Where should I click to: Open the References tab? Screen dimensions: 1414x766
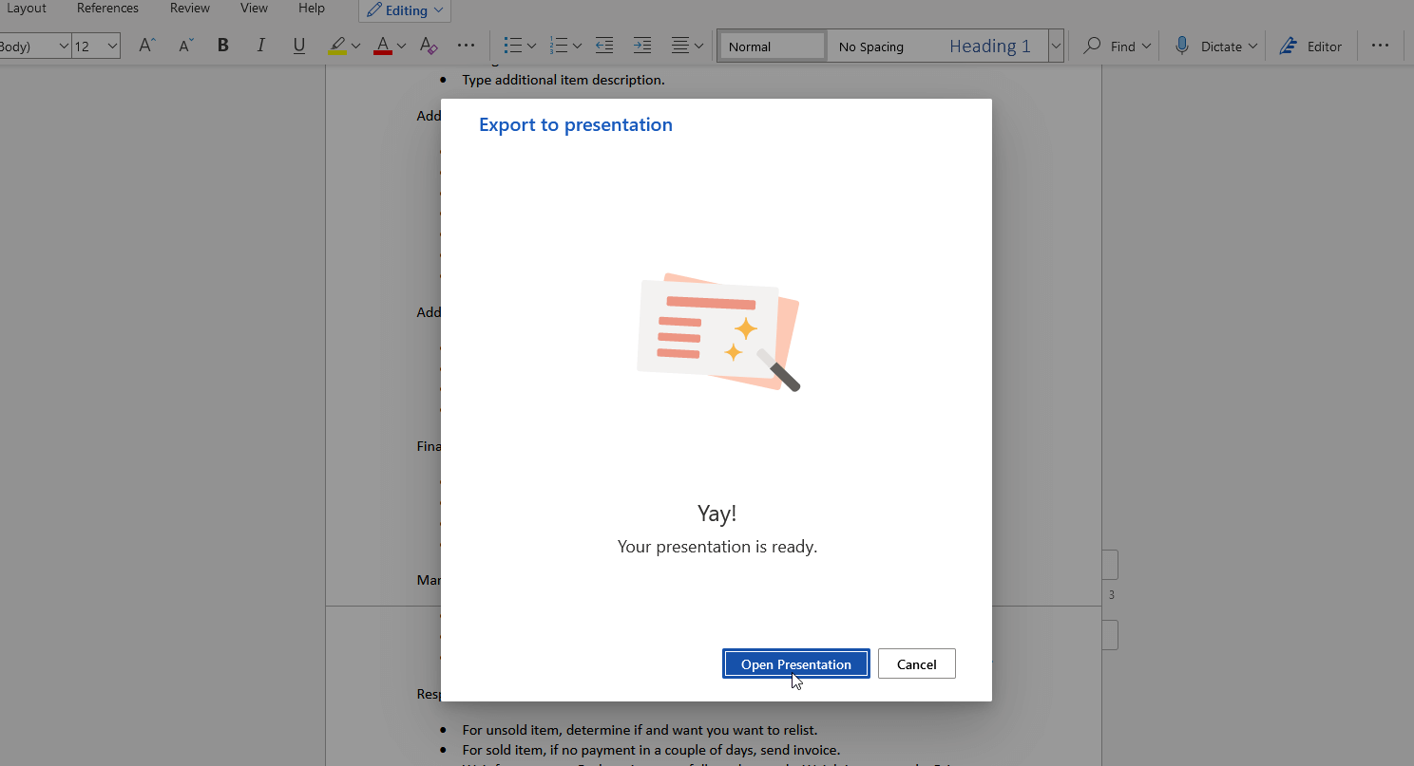pos(107,9)
